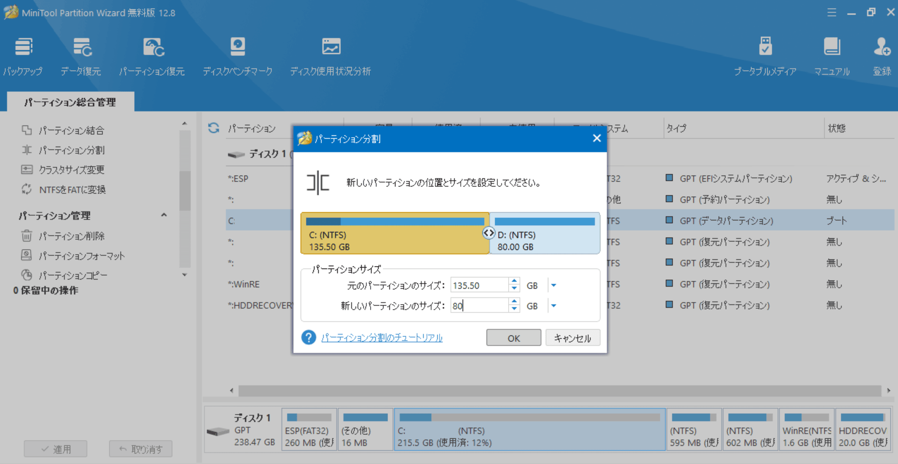Select パーティション分割 in sidebar

pyautogui.click(x=71, y=150)
